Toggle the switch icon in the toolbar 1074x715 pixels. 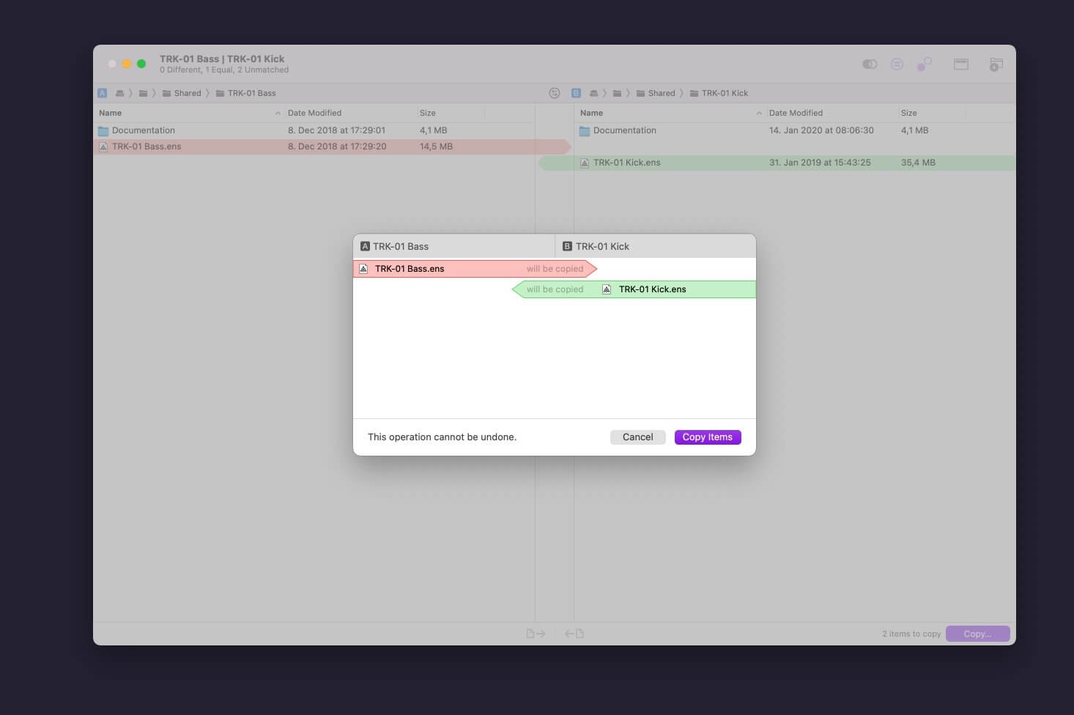[870, 64]
